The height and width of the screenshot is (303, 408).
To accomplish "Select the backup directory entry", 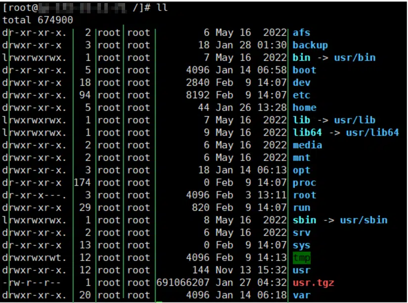I will tap(310, 45).
